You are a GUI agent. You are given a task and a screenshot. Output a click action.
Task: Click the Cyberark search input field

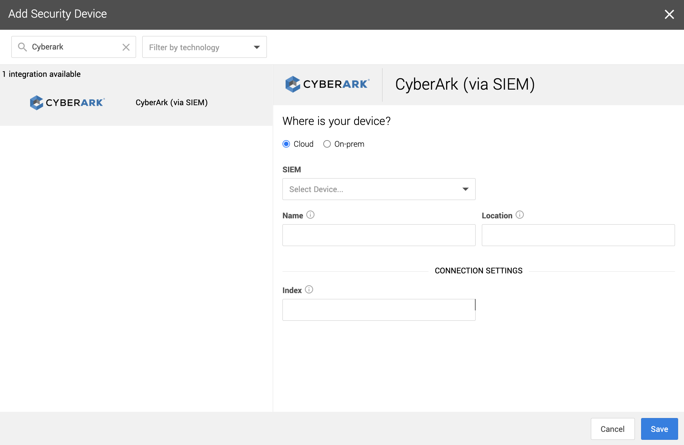tap(74, 47)
